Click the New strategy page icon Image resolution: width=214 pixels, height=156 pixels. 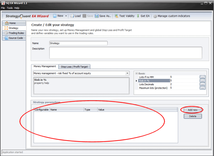tap(55, 16)
